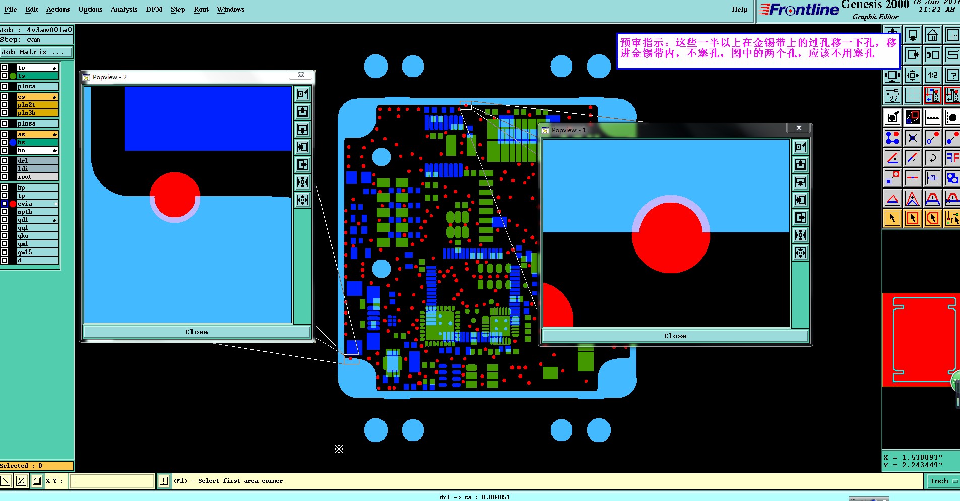The height and width of the screenshot is (501, 960).
Task: Toggle checkbox for layer drl
Action: [5, 161]
